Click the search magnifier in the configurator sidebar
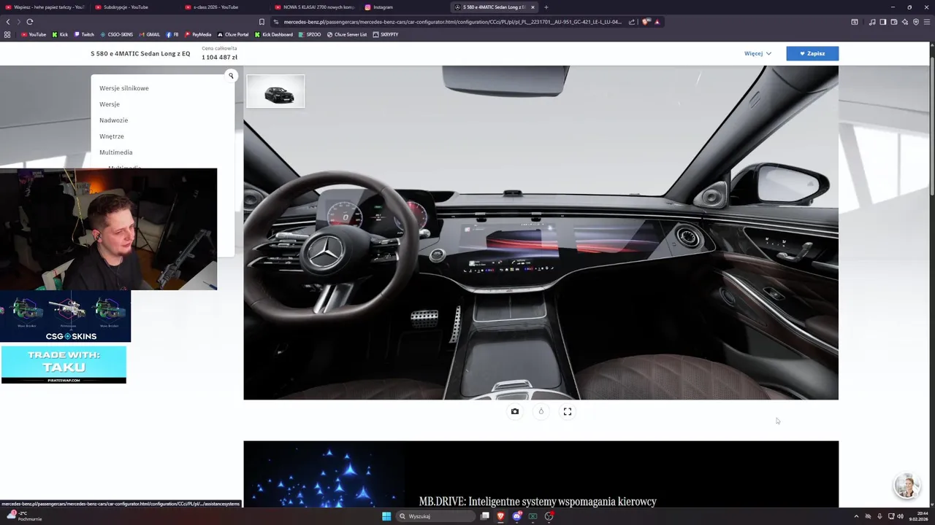This screenshot has width=935, height=525. coord(231,76)
